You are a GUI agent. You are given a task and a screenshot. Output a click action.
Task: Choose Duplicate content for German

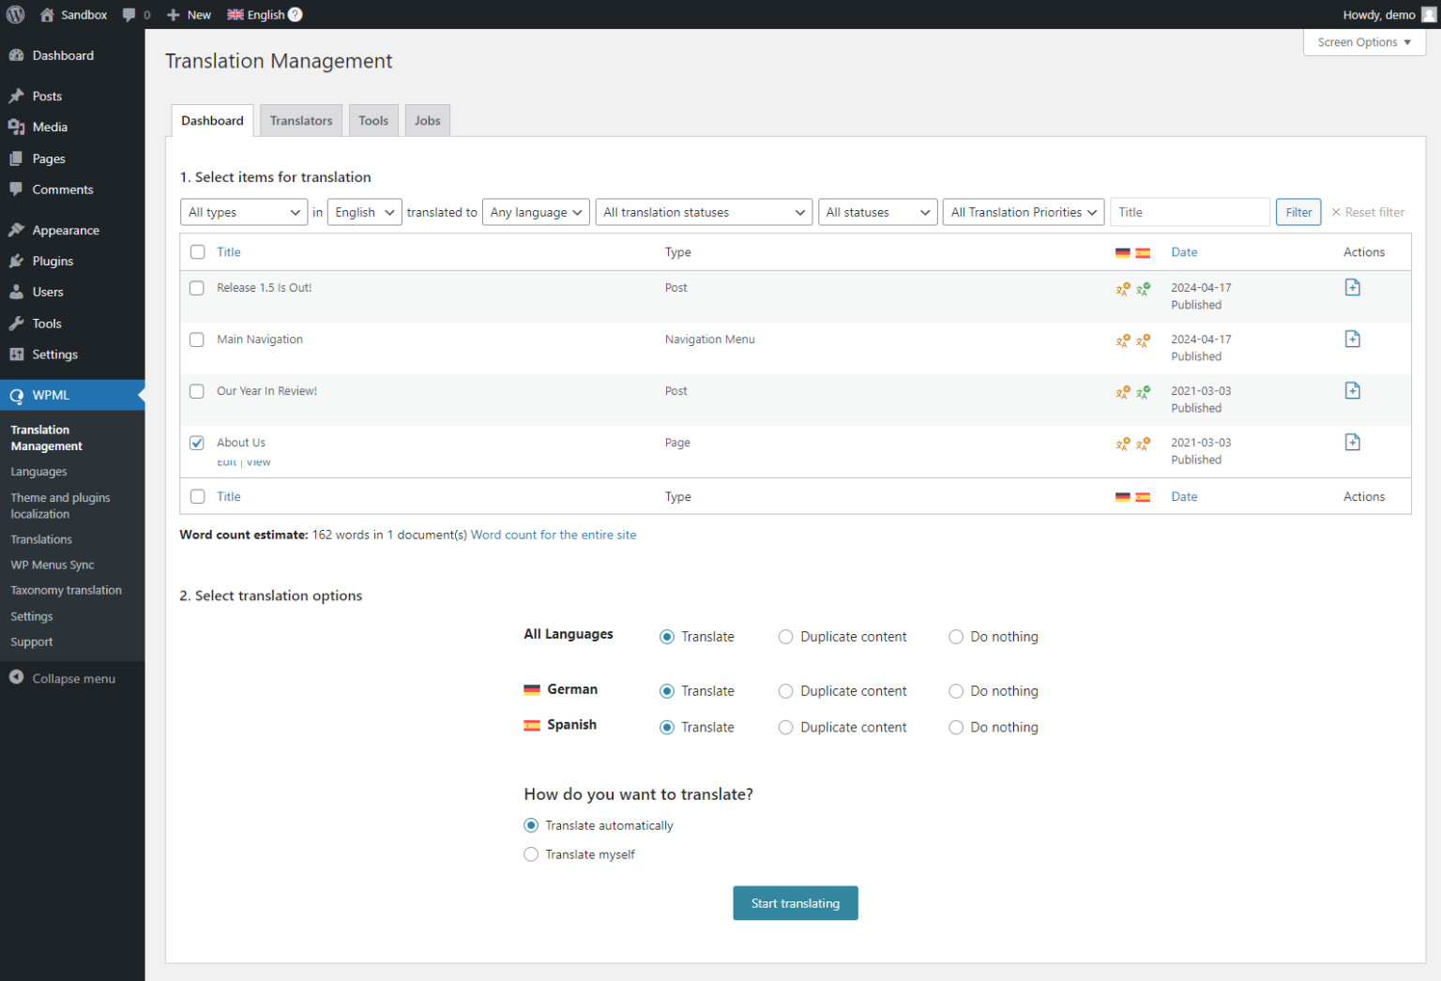[x=785, y=690]
